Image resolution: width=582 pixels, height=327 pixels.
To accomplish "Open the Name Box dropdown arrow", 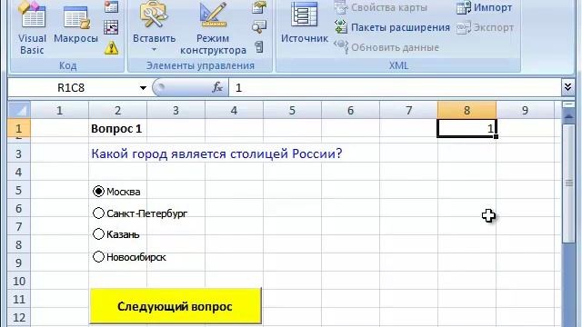I will [x=143, y=88].
